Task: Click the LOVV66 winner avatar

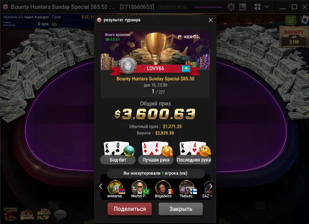Action: pos(128,65)
